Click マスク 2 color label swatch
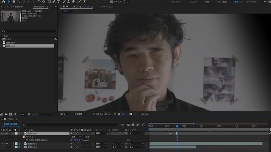The image size is (271, 152). [x=24, y=137]
